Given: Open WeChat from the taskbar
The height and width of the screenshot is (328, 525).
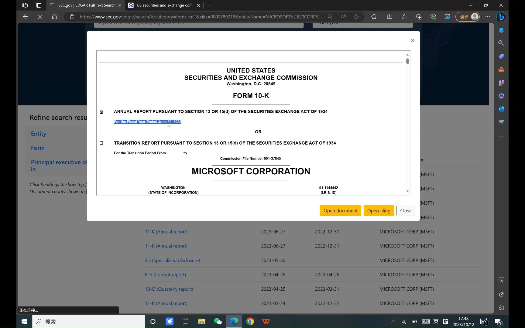Looking at the screenshot, I should [218, 321].
